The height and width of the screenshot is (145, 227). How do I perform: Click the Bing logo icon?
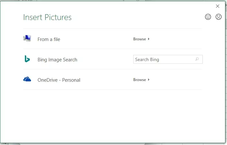point(27,59)
